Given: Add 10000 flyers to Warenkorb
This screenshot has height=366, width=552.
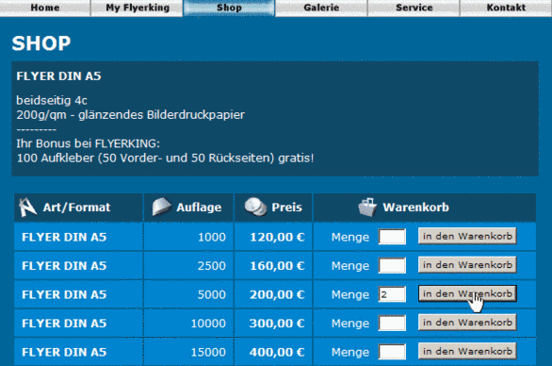Looking at the screenshot, I should click(x=467, y=323).
